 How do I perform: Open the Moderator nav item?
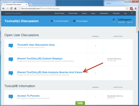pos(116,13)
